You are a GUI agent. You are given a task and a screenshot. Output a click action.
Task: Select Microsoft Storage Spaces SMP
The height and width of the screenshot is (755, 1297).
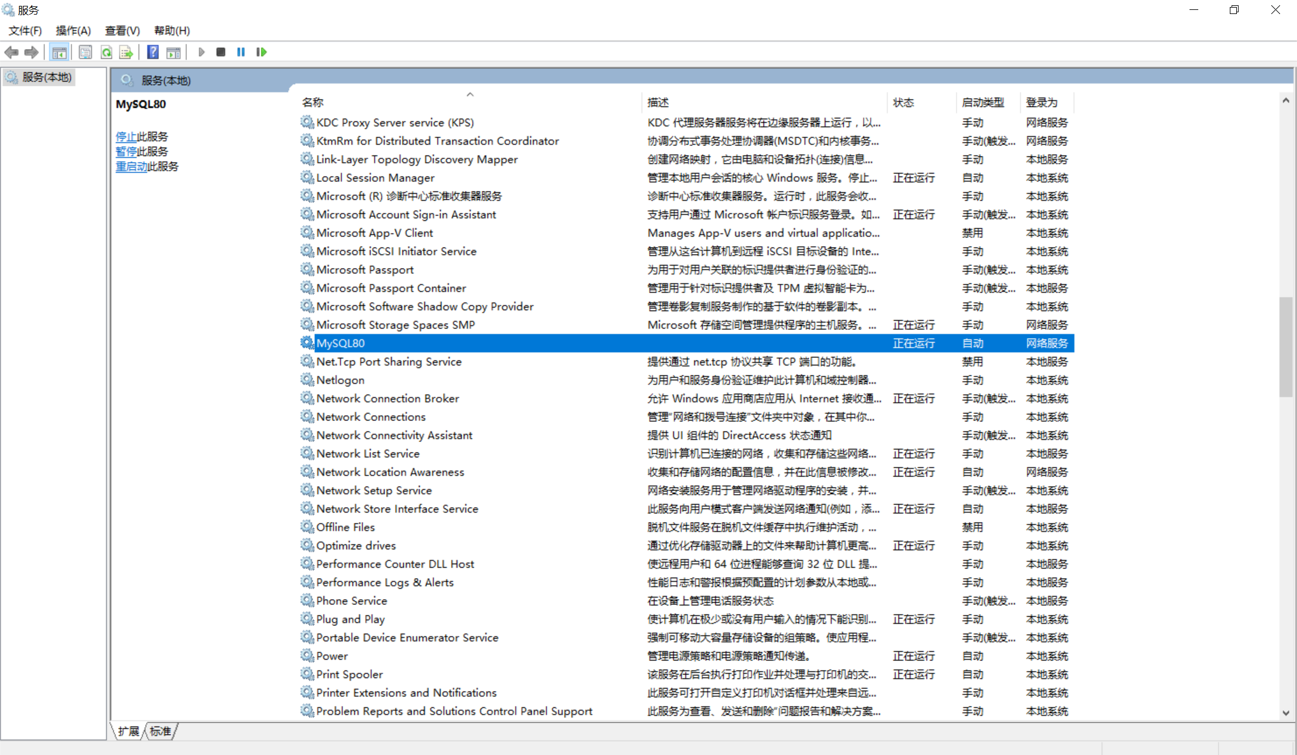pos(686,325)
